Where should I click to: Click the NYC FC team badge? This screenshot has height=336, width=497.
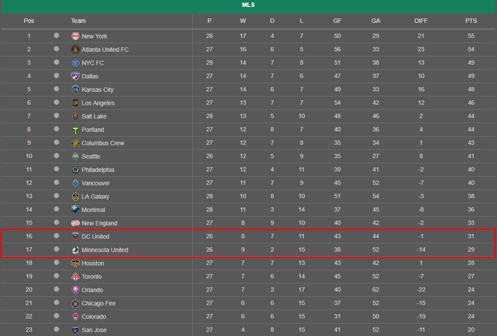pos(75,63)
